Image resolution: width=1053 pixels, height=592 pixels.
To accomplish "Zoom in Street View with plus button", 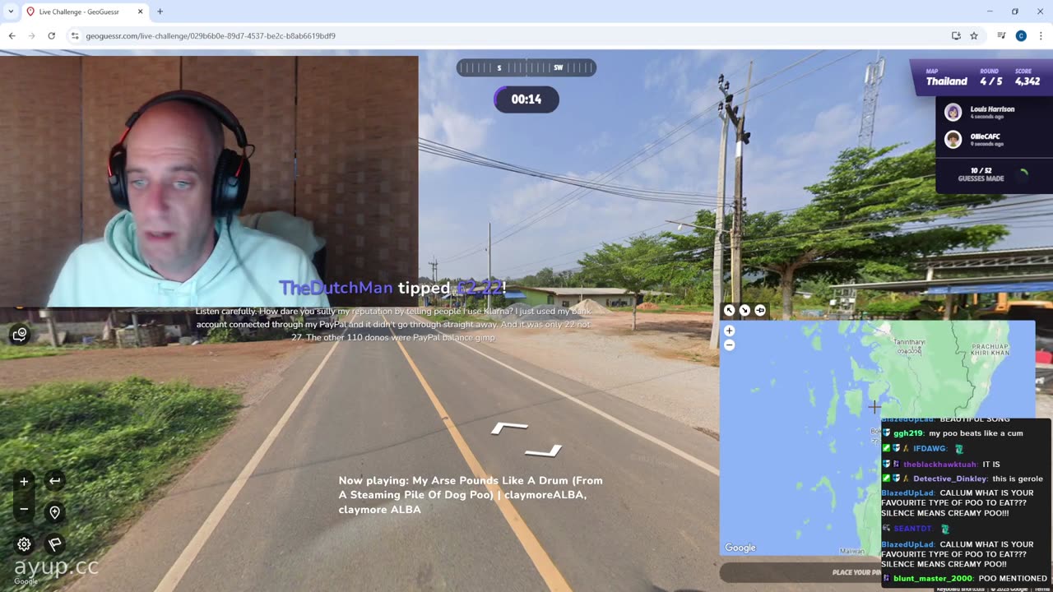I will point(24,482).
